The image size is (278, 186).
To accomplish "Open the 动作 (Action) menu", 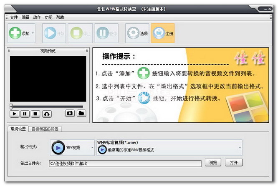I will pos(37,17).
